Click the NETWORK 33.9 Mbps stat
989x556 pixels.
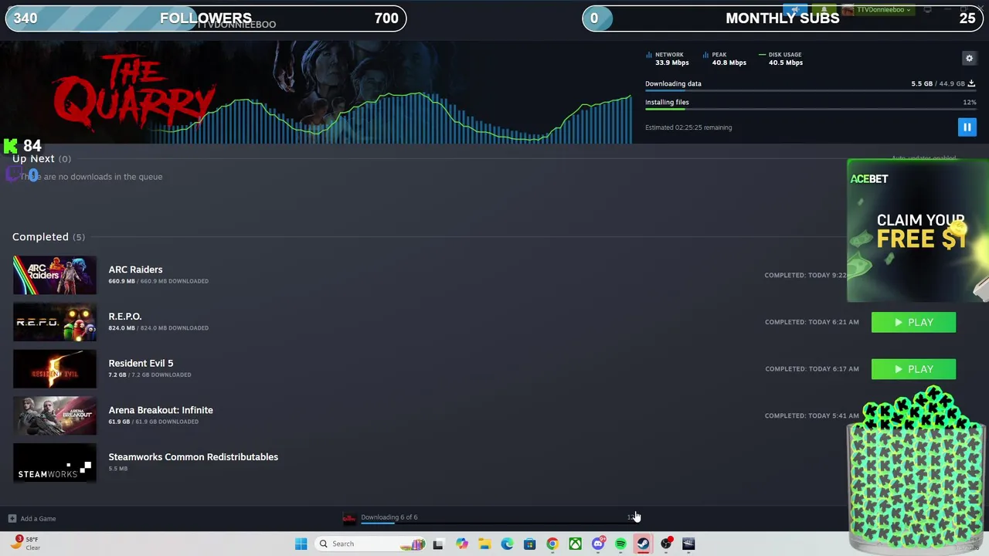click(x=668, y=59)
